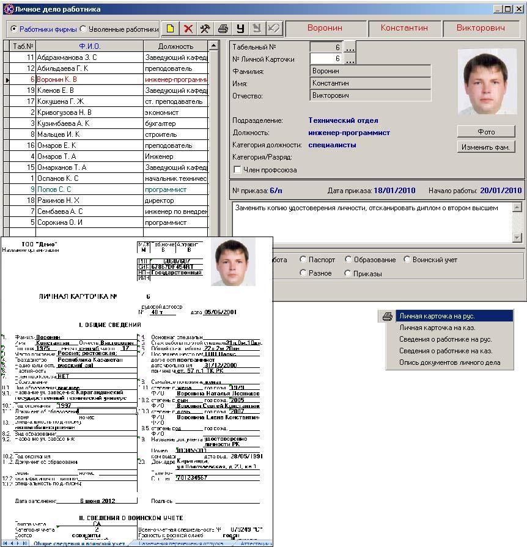This screenshot has width=527, height=547.
Task: Click the photo on the personal card sheet
Action: tap(233, 262)
